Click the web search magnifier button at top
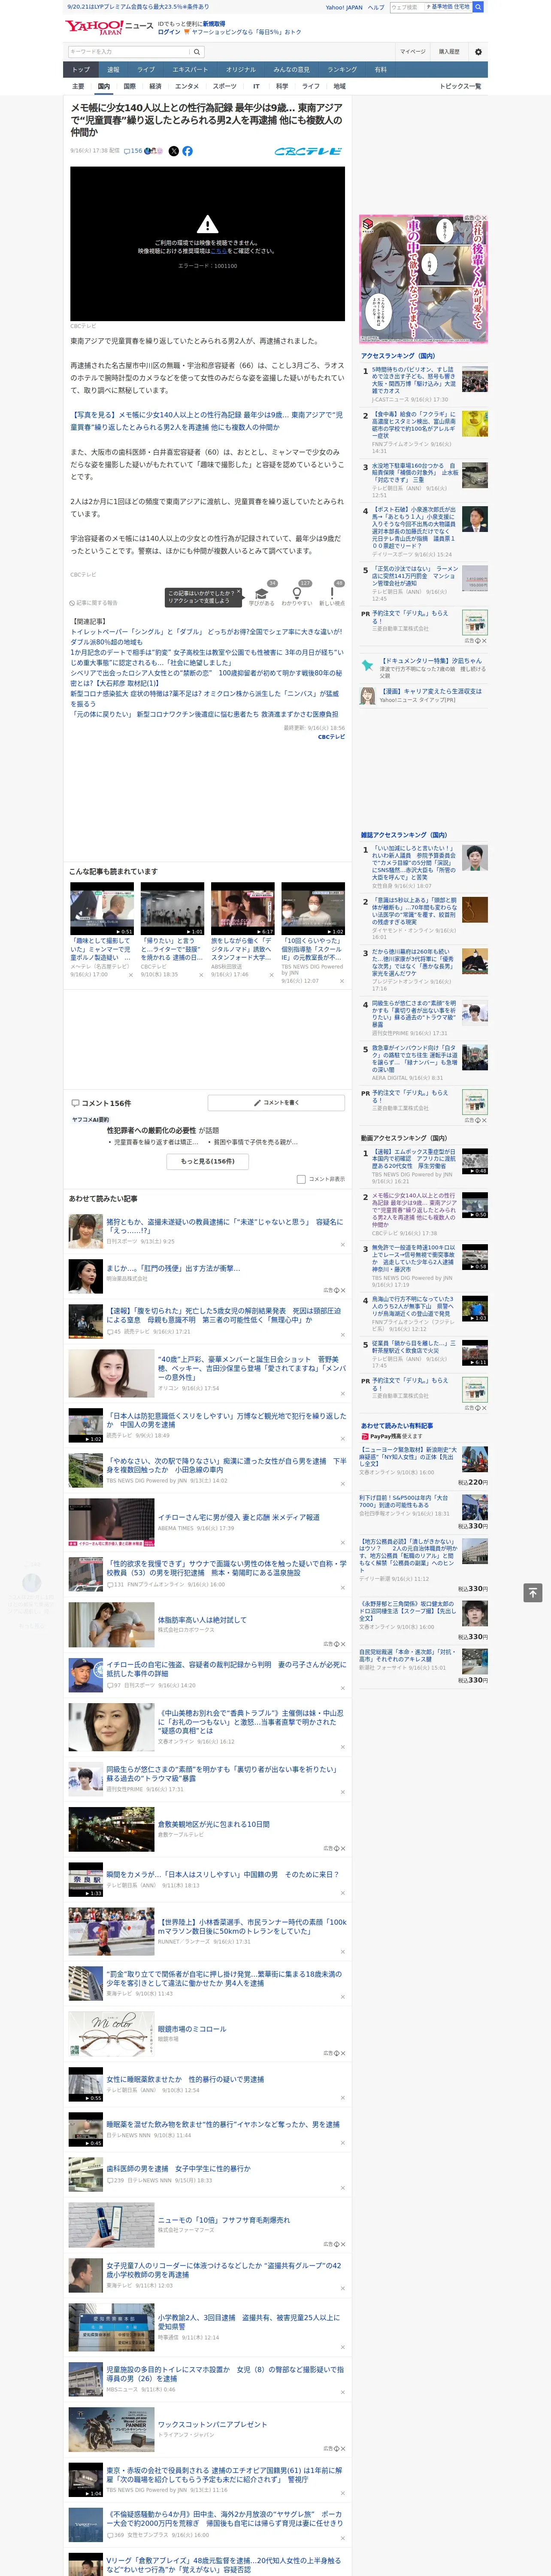The image size is (551, 2576). [478, 7]
